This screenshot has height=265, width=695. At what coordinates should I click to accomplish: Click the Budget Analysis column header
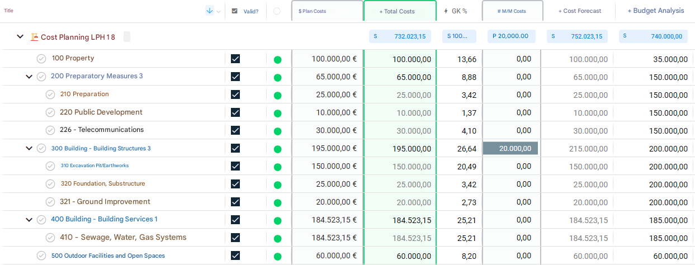(655, 11)
